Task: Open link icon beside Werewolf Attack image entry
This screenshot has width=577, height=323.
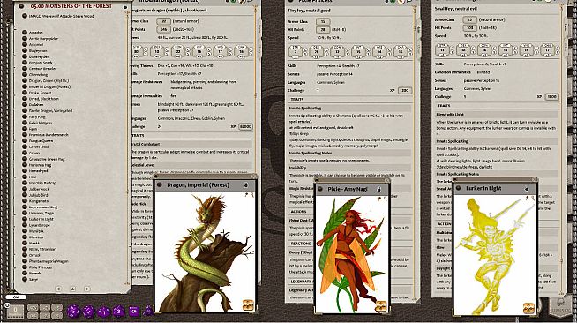Action: [x=25, y=16]
